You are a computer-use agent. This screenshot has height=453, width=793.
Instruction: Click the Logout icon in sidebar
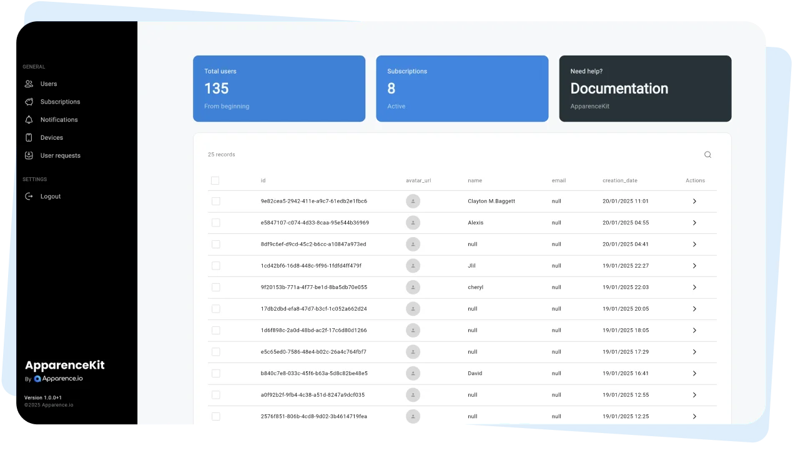pos(29,196)
